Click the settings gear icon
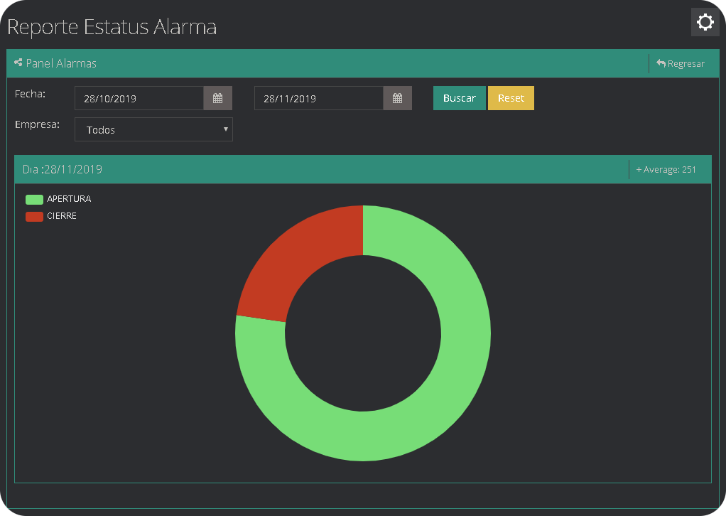Viewport: 726px width, 516px height. click(705, 22)
